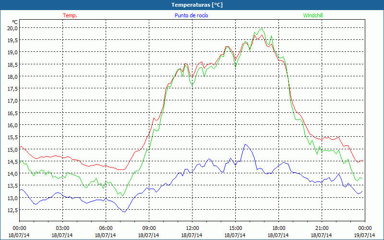Click the '15,5' y-axis value
384x240 pixels.
(12, 137)
